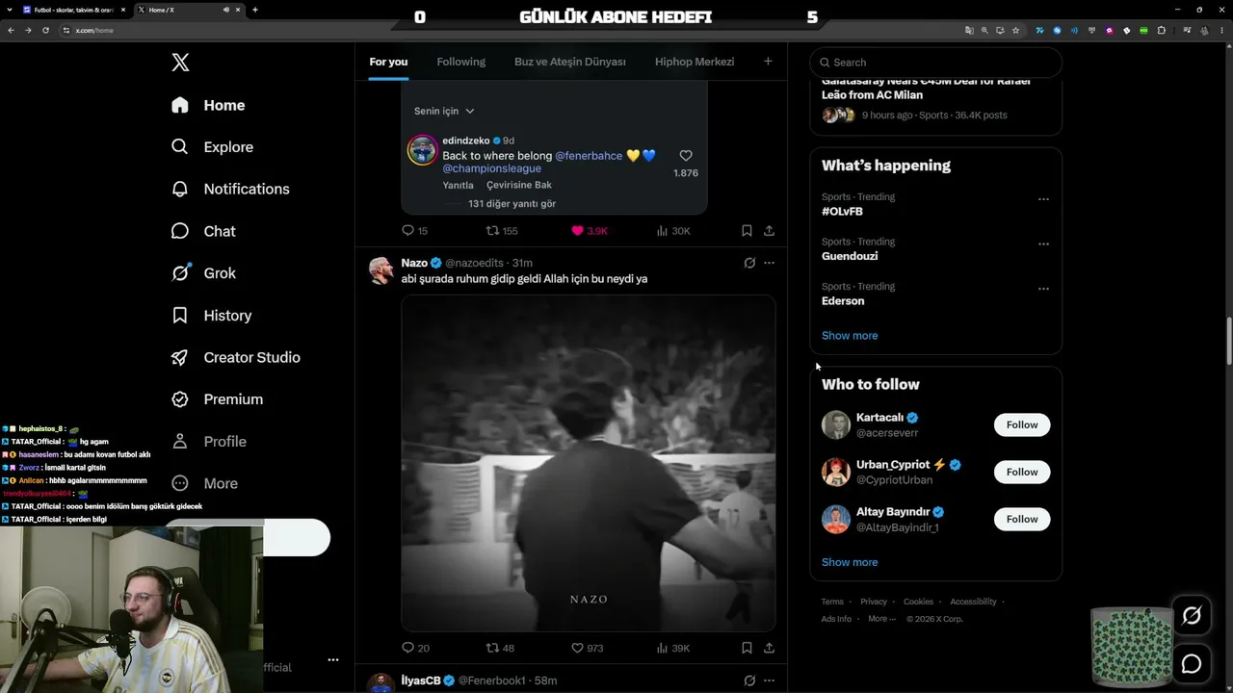Follow Kartacalı
Screen dimensions: 1233x693
click(x=1022, y=424)
